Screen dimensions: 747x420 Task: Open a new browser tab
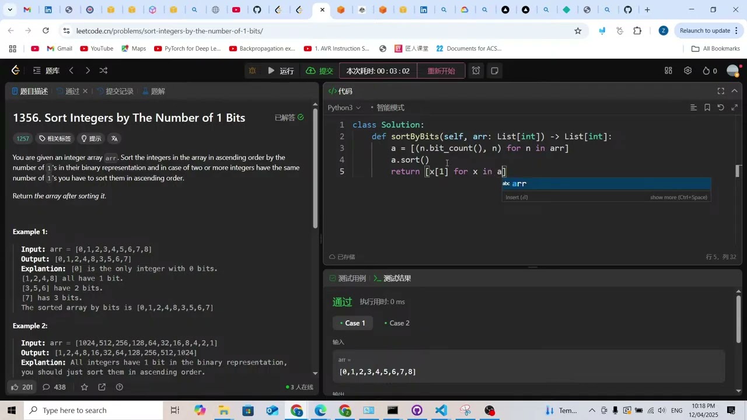(x=647, y=10)
